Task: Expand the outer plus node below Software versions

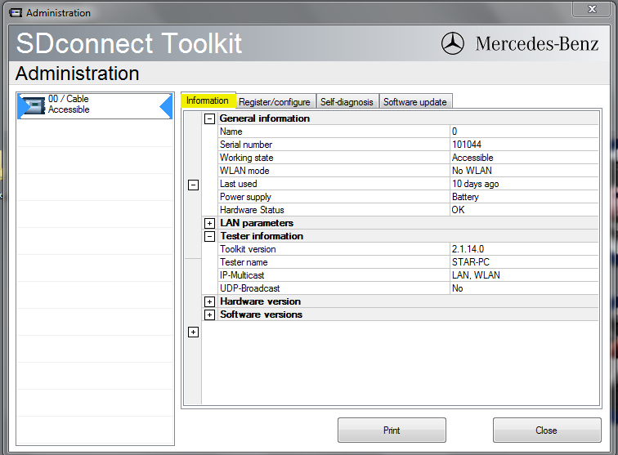Action: pos(193,332)
